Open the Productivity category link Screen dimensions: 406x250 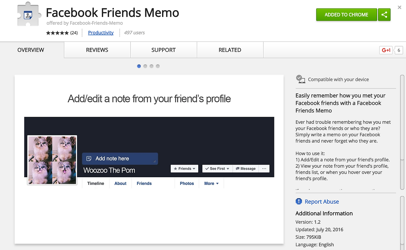101,33
